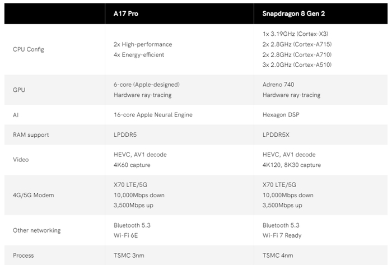Select the Wi-Fi 6E text
Viewport: 392px width, 269px height.
click(x=126, y=235)
